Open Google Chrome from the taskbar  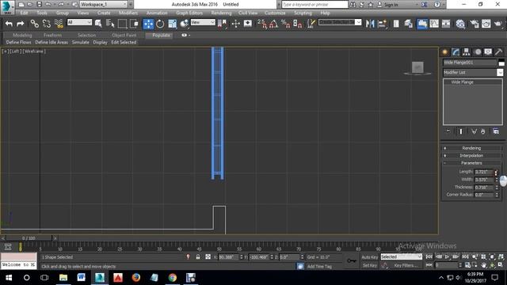click(x=173, y=278)
